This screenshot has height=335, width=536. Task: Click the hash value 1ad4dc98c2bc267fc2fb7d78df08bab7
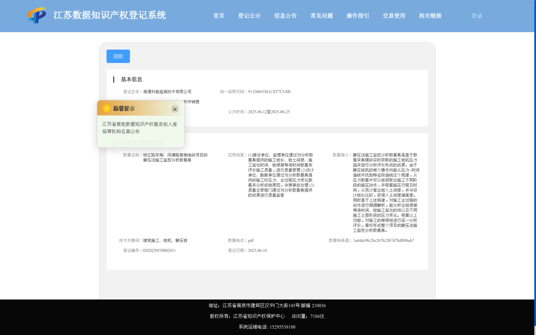pos(384,241)
